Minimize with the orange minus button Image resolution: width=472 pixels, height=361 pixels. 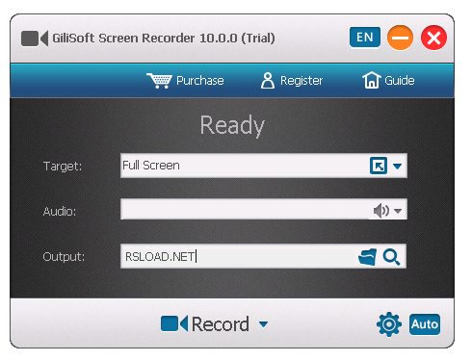click(400, 38)
